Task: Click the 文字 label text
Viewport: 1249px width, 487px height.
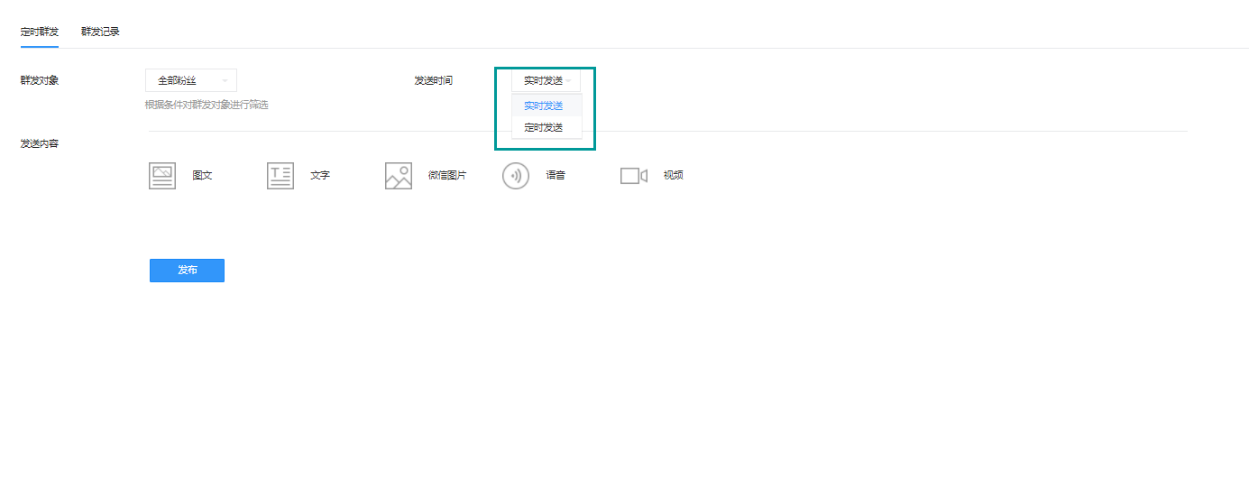Action: click(x=320, y=175)
